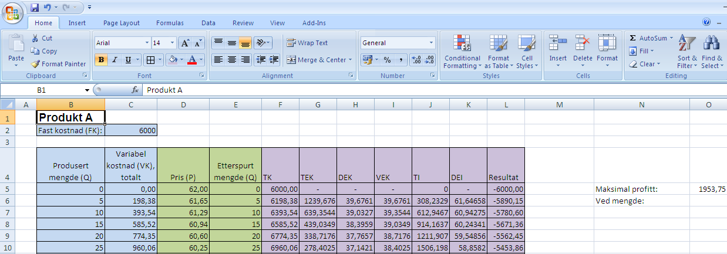The image size is (727, 254).
Task: Open Format as Table gallery
Action: (497, 52)
